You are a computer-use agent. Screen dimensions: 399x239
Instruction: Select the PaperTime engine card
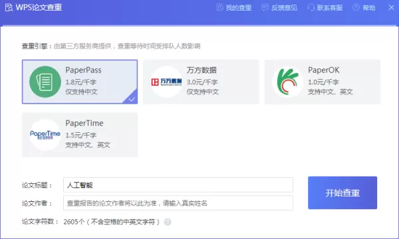(x=80, y=135)
